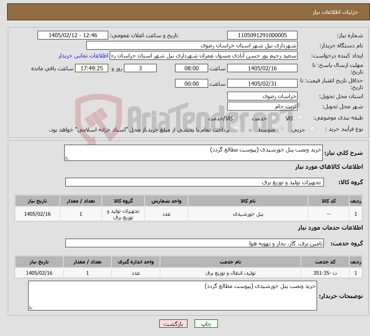This screenshot has width=370, height=336.
Task: Click the resize handle of description textarea
Action: [x=66, y=159]
